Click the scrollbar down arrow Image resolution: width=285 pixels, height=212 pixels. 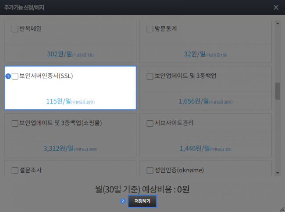277,173
